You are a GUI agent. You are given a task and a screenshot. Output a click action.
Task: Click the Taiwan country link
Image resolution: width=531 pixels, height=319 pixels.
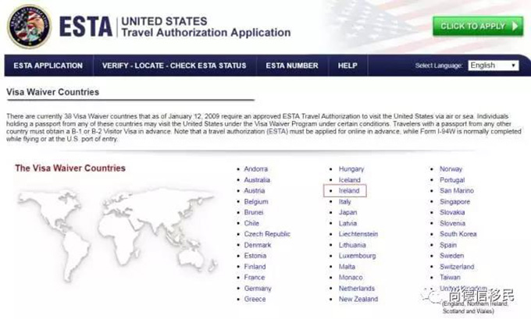click(451, 277)
